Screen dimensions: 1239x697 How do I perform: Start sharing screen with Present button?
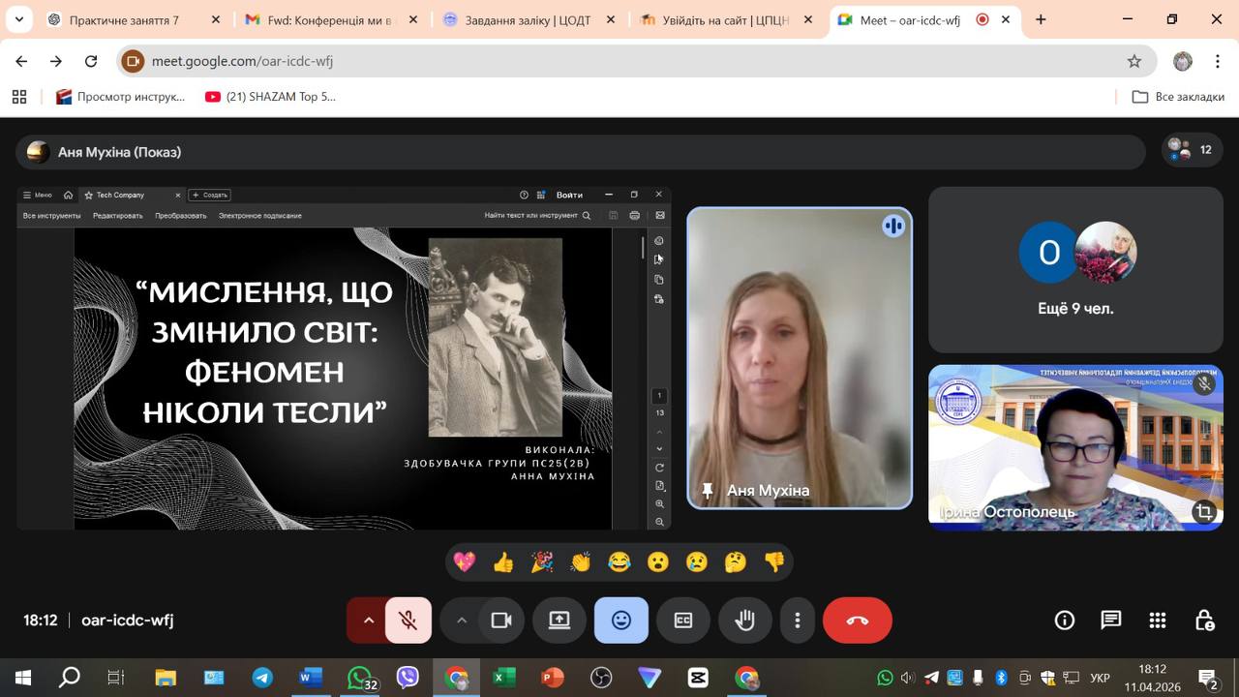[x=559, y=621]
